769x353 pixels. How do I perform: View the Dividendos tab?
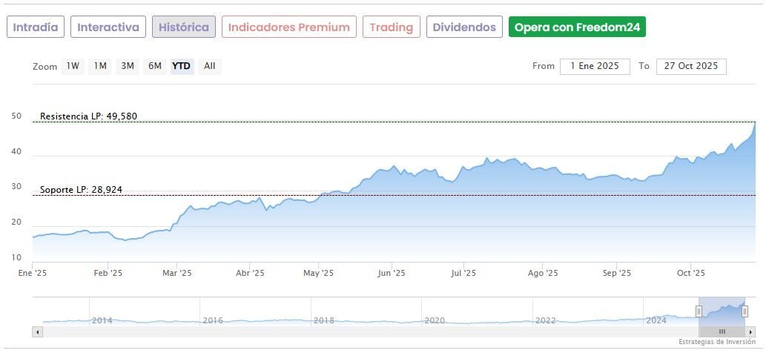point(464,27)
